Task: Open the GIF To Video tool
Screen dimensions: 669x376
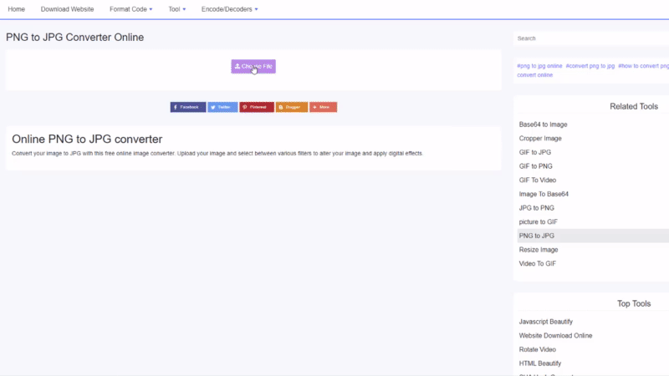Action: tap(538, 180)
